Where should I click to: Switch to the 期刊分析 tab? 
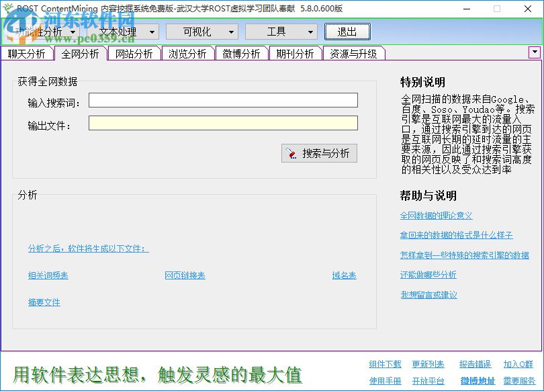click(295, 52)
